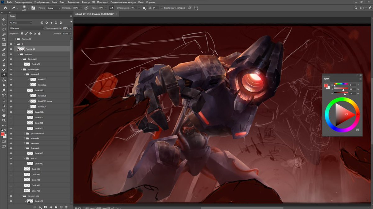
Task: Select the Crop tool
Action: pos(4,39)
